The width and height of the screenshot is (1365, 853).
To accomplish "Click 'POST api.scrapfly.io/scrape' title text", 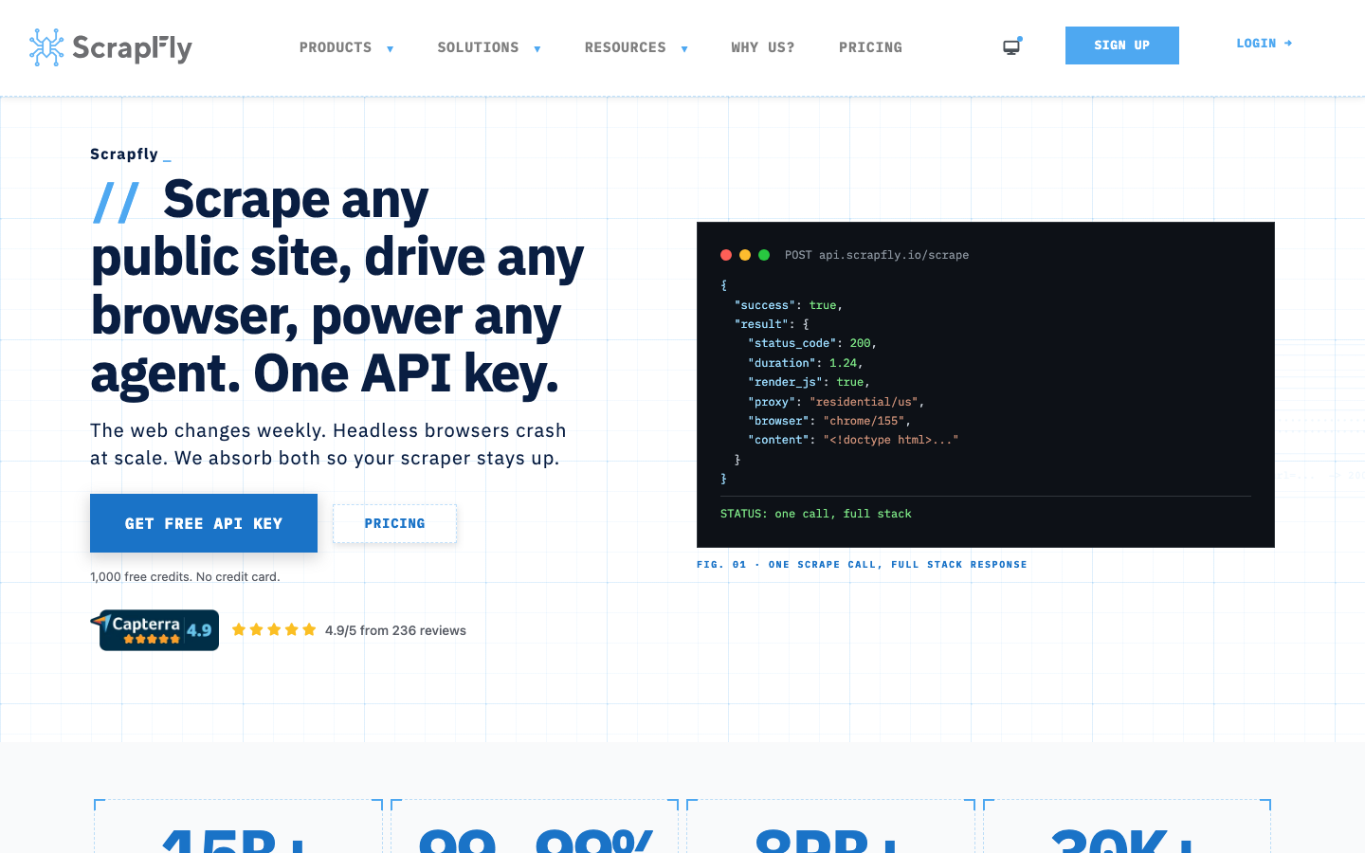I will (x=877, y=255).
